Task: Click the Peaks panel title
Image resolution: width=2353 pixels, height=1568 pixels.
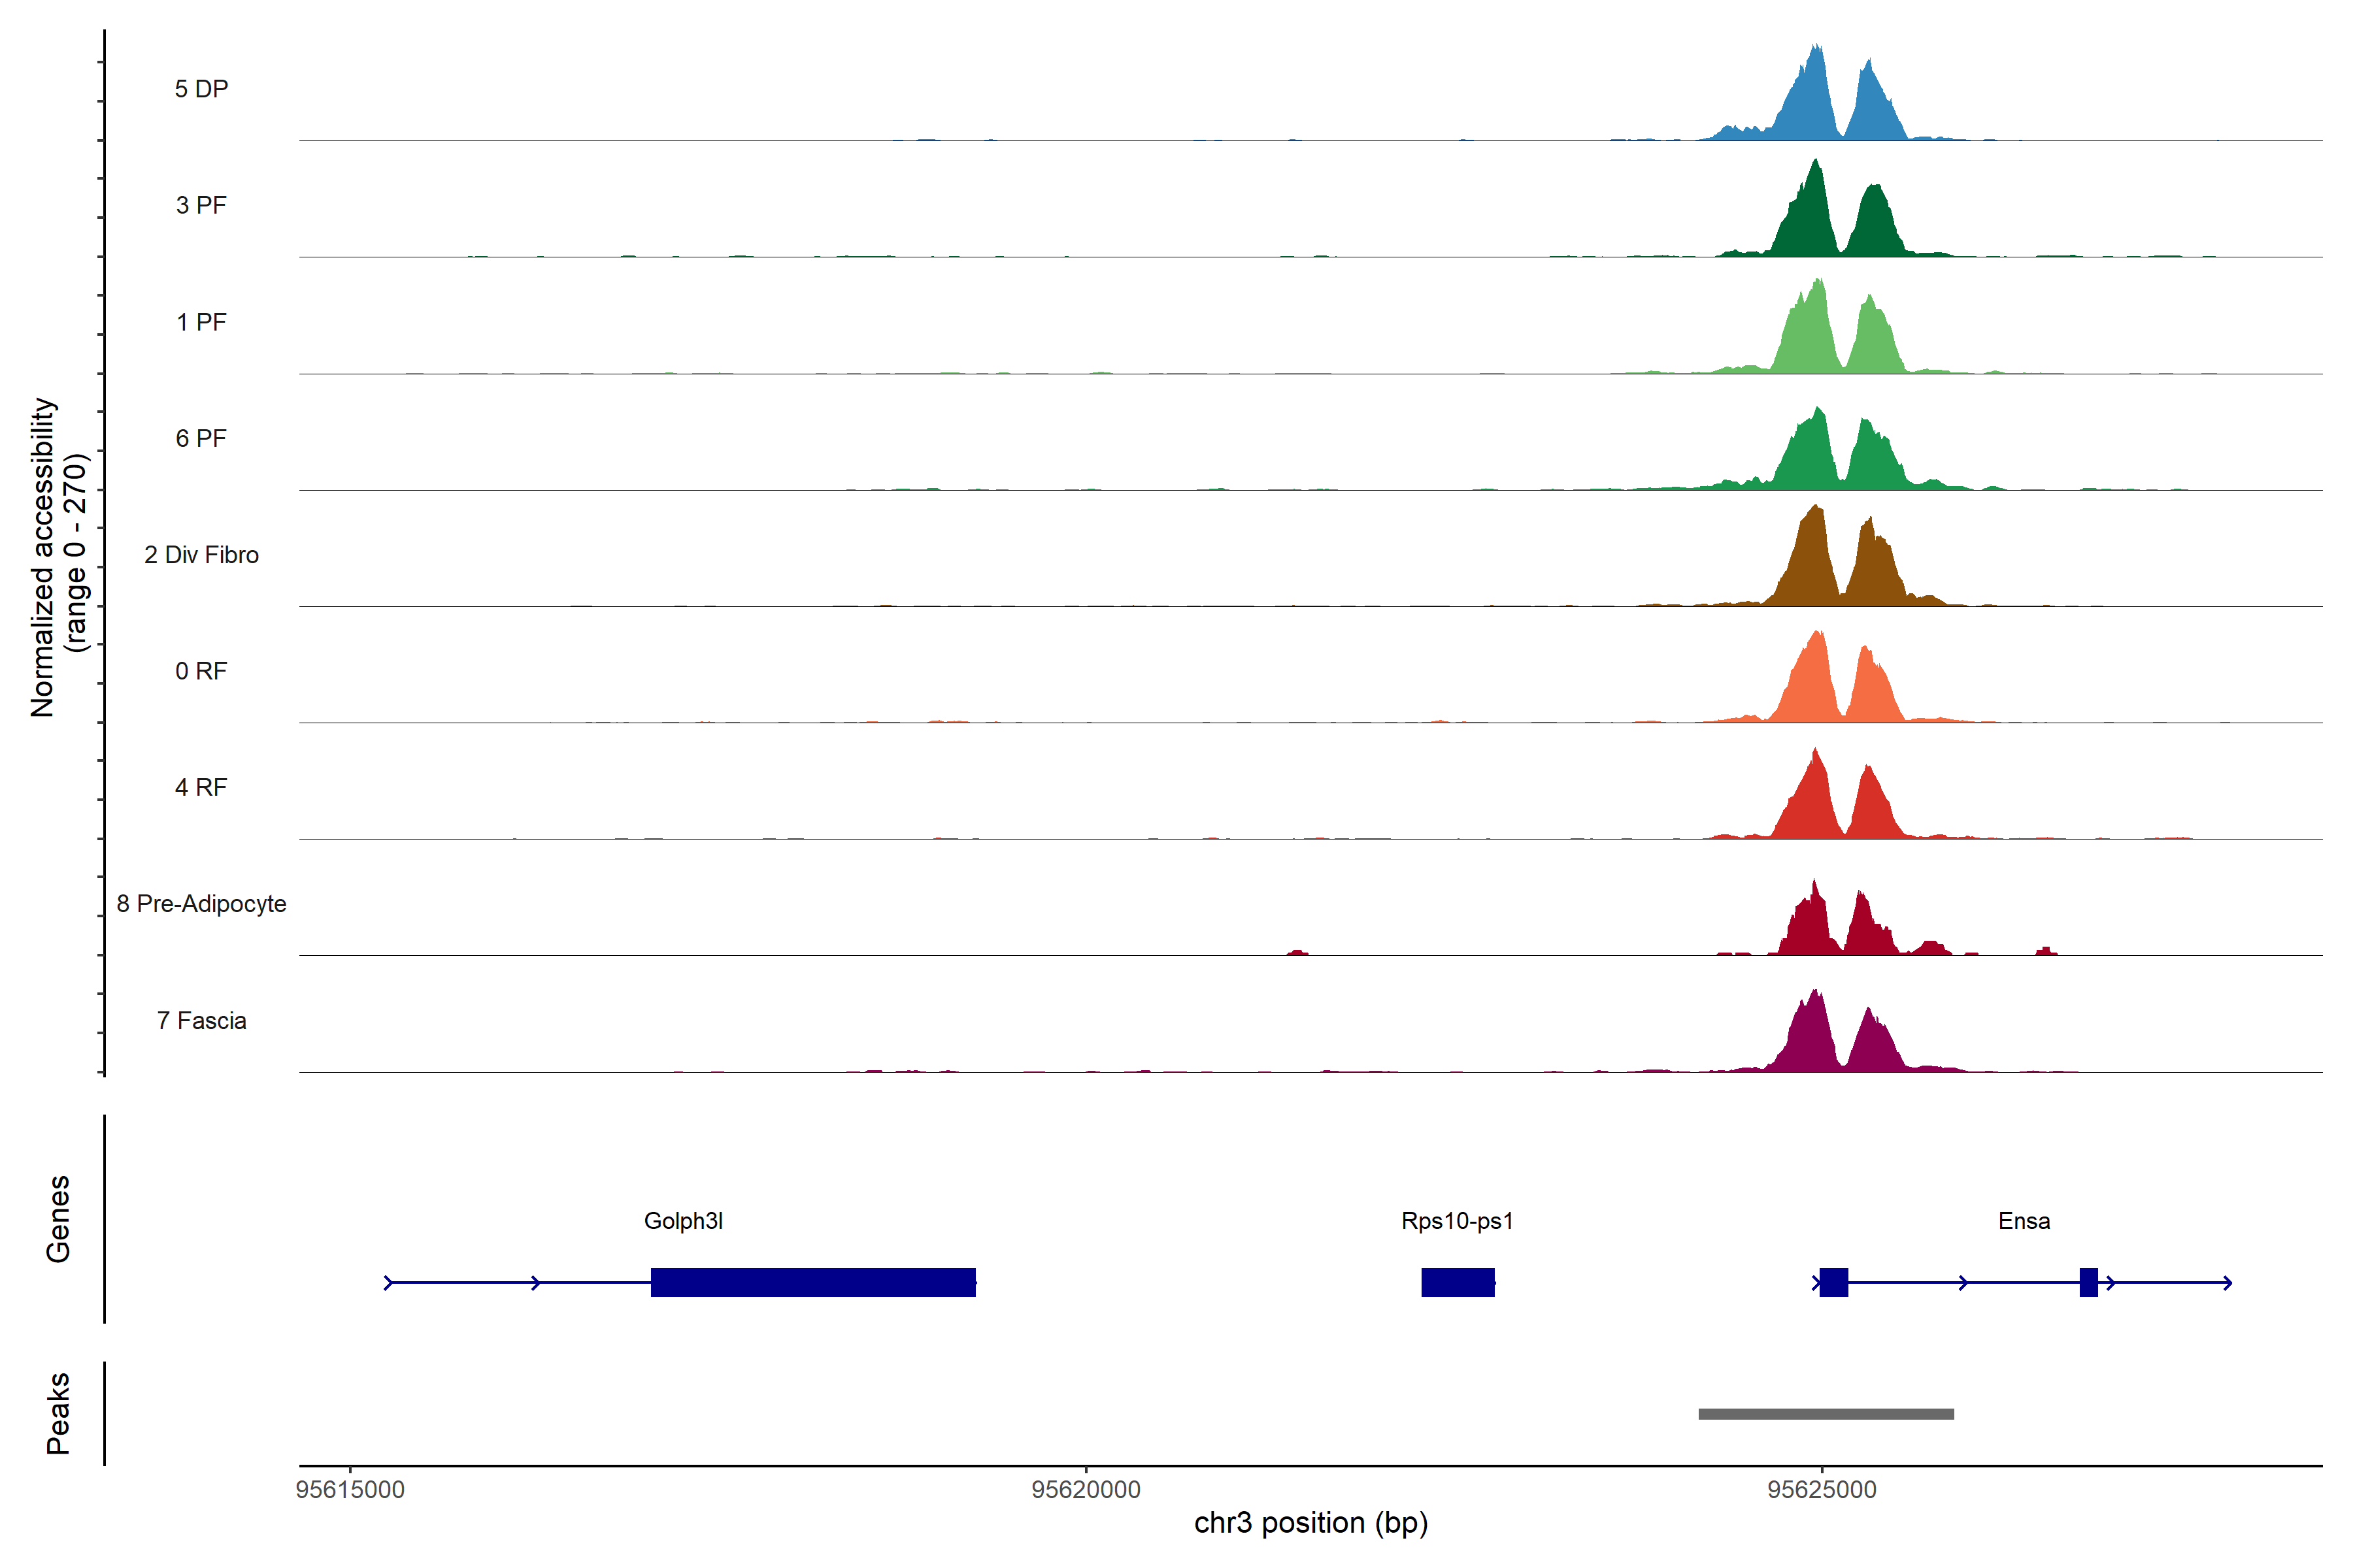Action: [58, 1413]
